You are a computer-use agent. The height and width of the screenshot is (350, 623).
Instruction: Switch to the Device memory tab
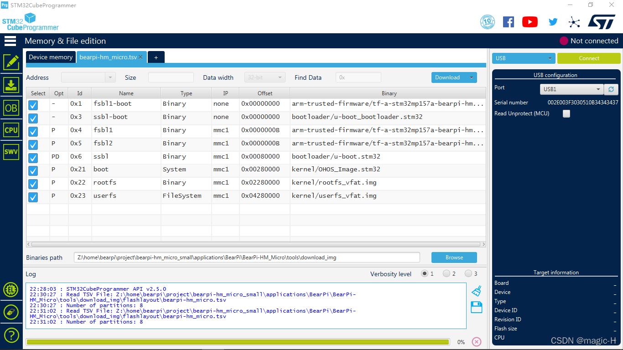pos(51,57)
